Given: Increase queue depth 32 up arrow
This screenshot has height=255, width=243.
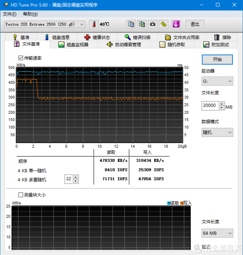Looking at the screenshot, I should tap(76, 177).
